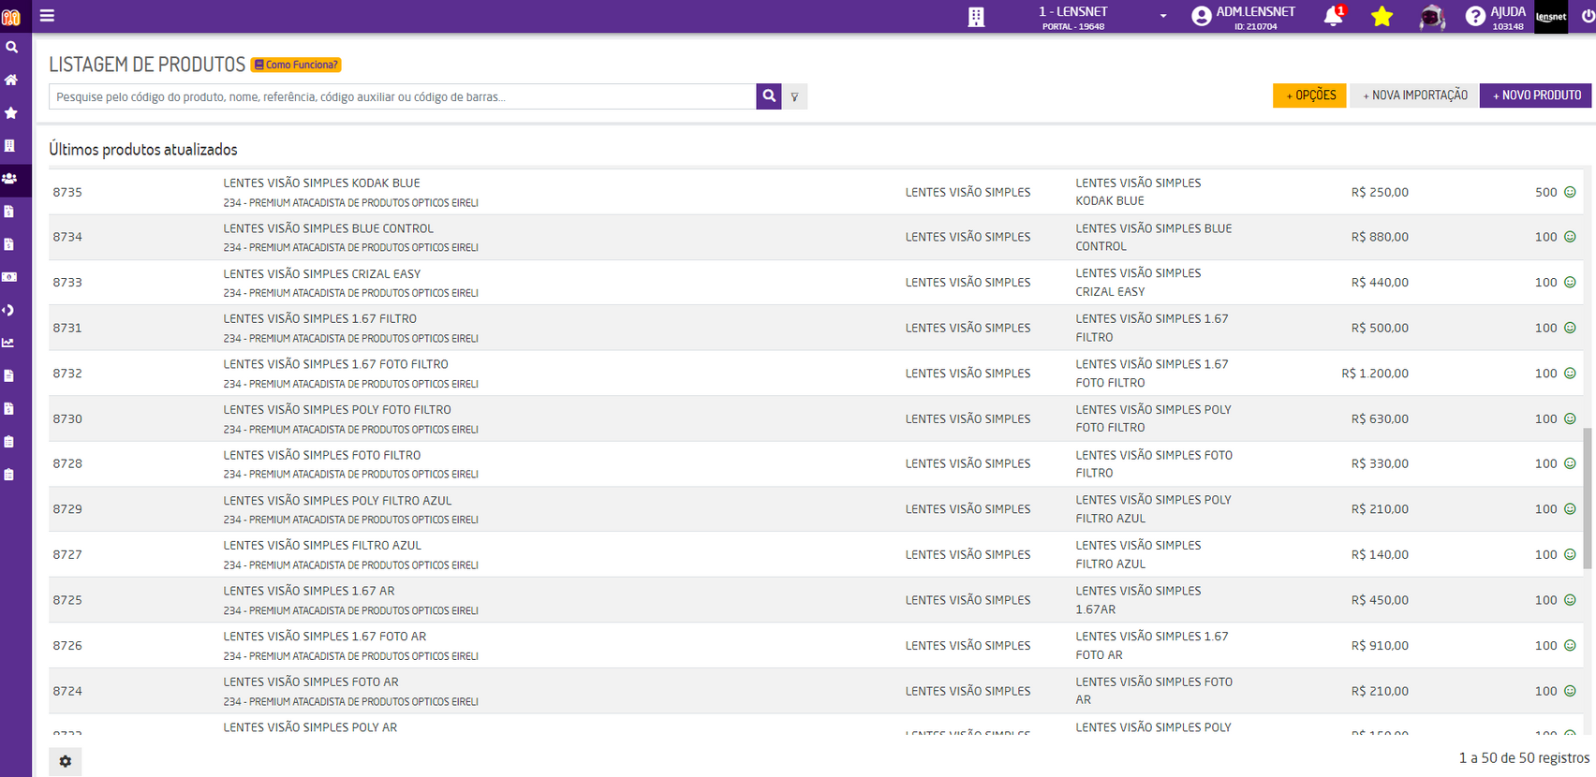1596x777 pixels.
Task: Open the settings gear below the product list
Action: tap(66, 761)
